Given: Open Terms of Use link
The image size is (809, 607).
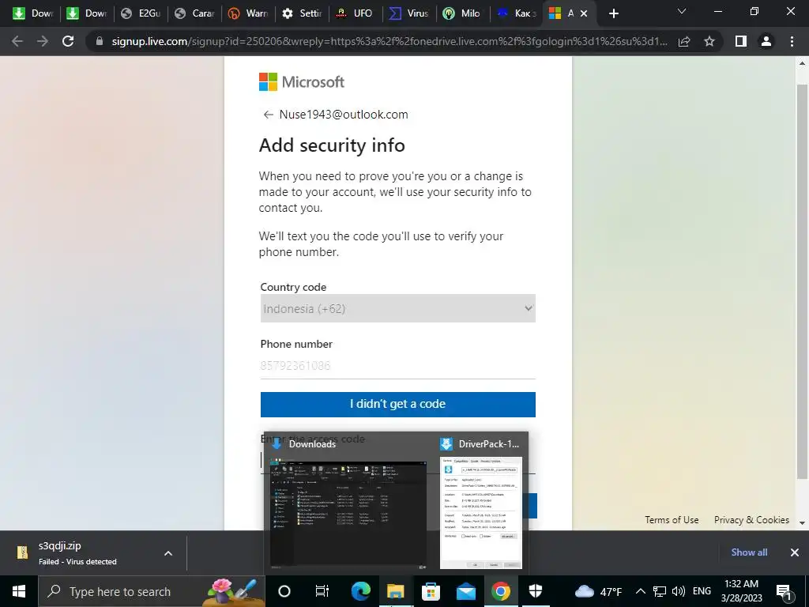Looking at the screenshot, I should coord(672,520).
